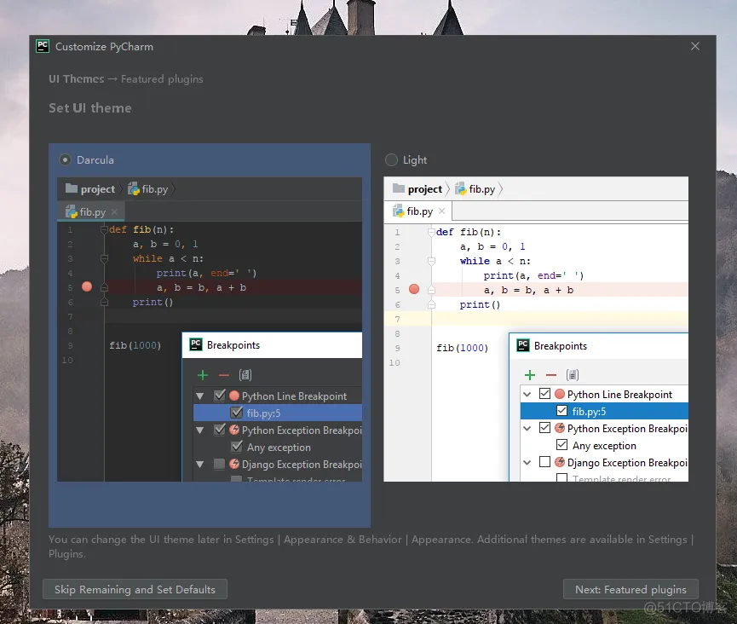The image size is (737, 624).
Task: Click fold marker on def fib line in Darcula
Action: click(104, 229)
